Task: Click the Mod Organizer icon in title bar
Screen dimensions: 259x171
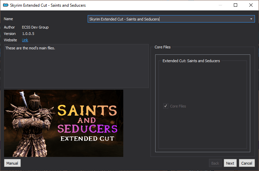Action: click(x=6, y=5)
